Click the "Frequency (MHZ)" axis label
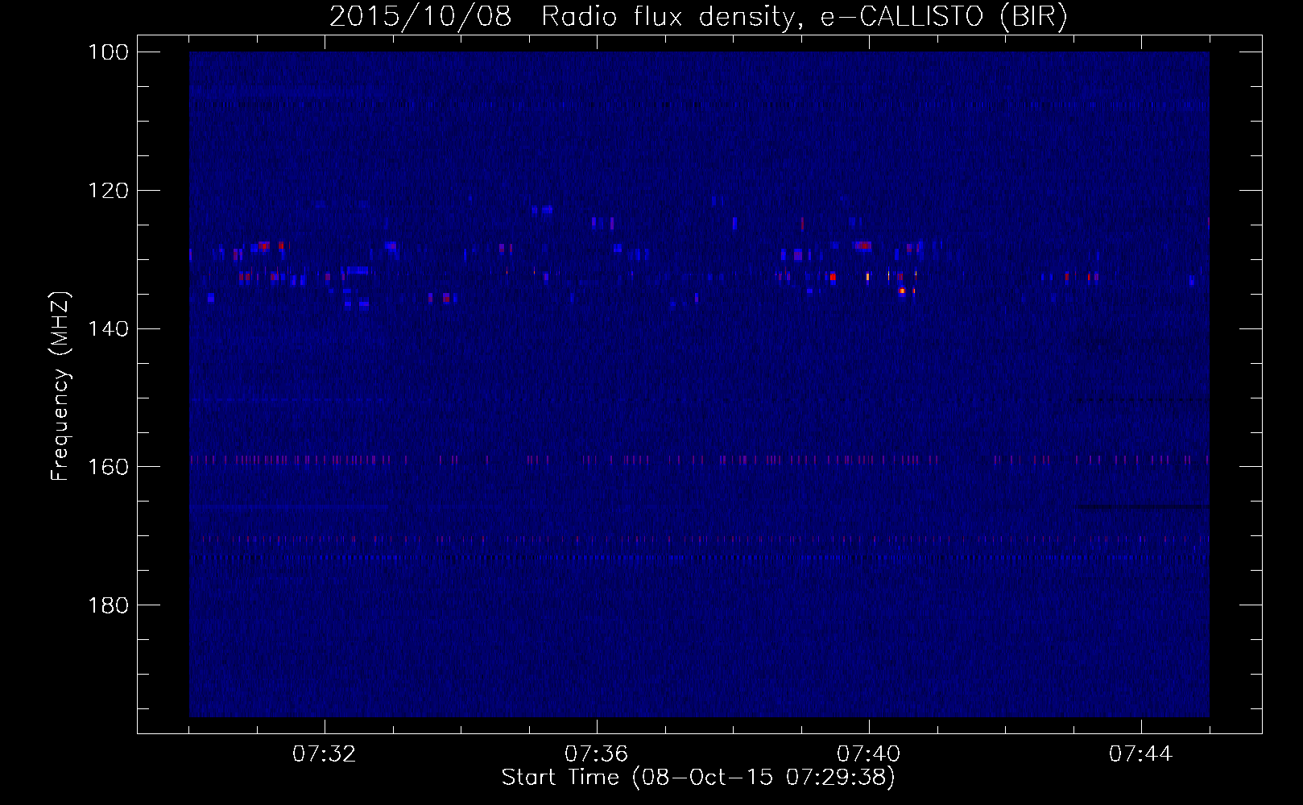The height and width of the screenshot is (805, 1303). pyautogui.click(x=60, y=386)
